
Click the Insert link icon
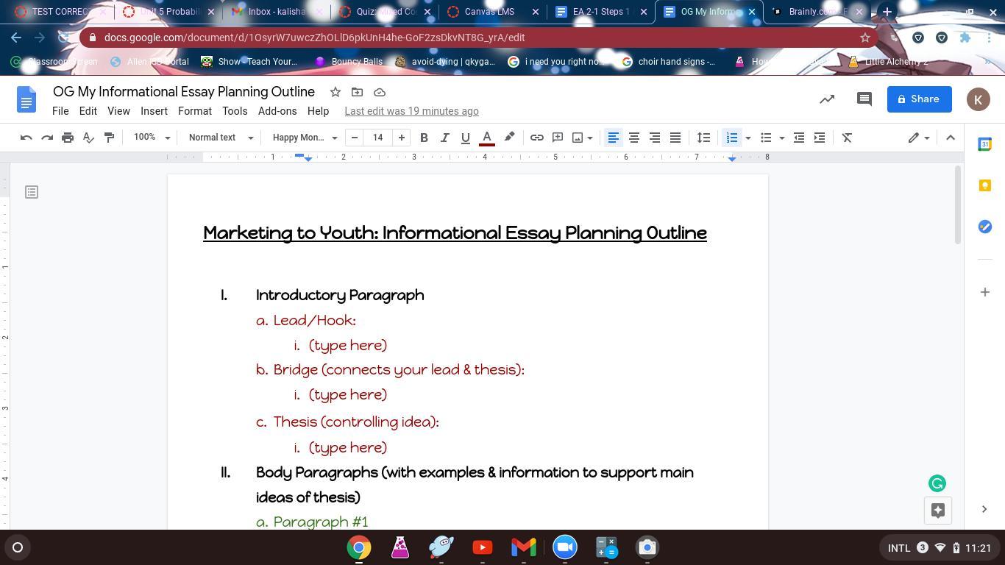[x=537, y=138]
